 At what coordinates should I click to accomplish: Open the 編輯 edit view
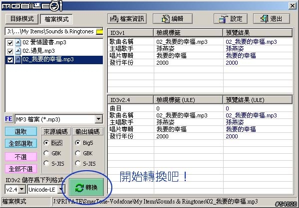pyautogui.click(x=172, y=18)
